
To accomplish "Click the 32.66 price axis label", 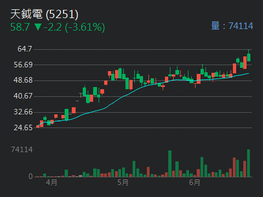I will (23, 112).
